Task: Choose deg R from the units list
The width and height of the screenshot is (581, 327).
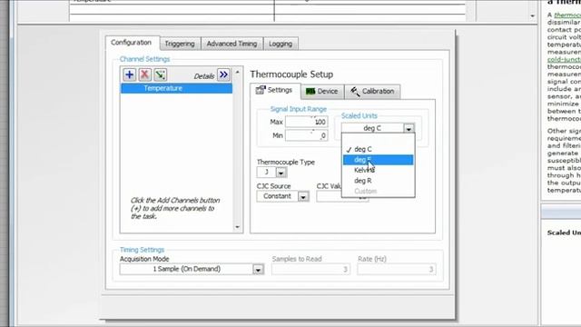Action: coord(378,181)
